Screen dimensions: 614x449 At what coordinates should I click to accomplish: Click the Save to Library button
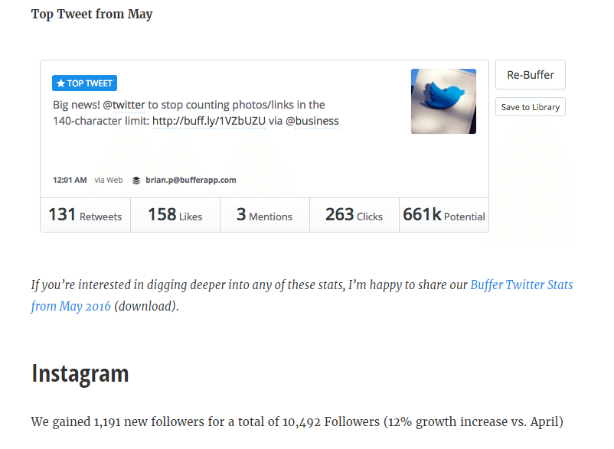point(531,107)
